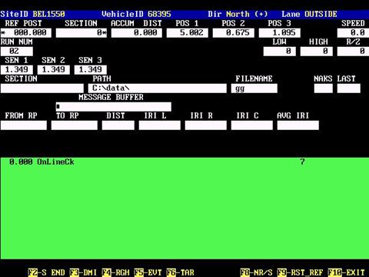Select the IRI R field
This screenshot has width=369, height=277.
tap(206, 125)
